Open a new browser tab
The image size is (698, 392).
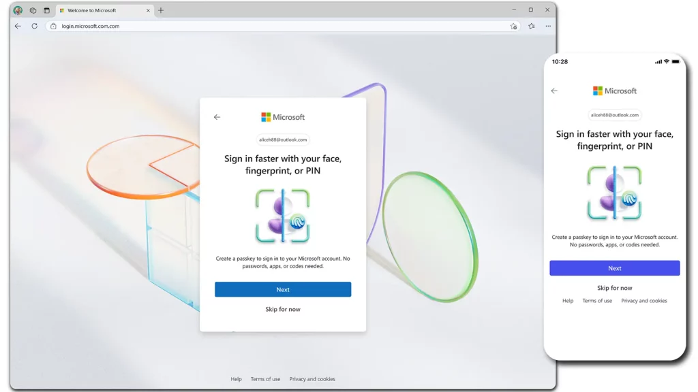click(x=161, y=10)
